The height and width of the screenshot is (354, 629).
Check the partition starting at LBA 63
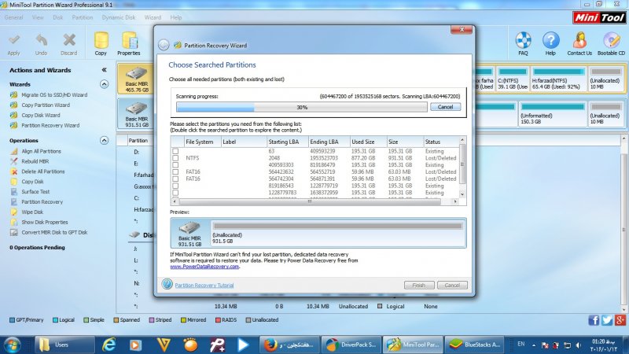[x=175, y=151]
